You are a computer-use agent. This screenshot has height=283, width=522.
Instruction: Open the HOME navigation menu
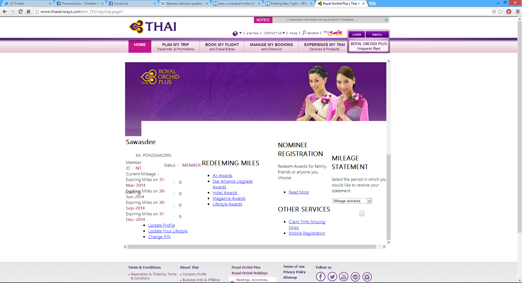coord(140,46)
